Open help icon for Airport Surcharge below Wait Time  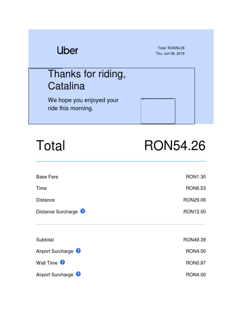tap(78, 274)
